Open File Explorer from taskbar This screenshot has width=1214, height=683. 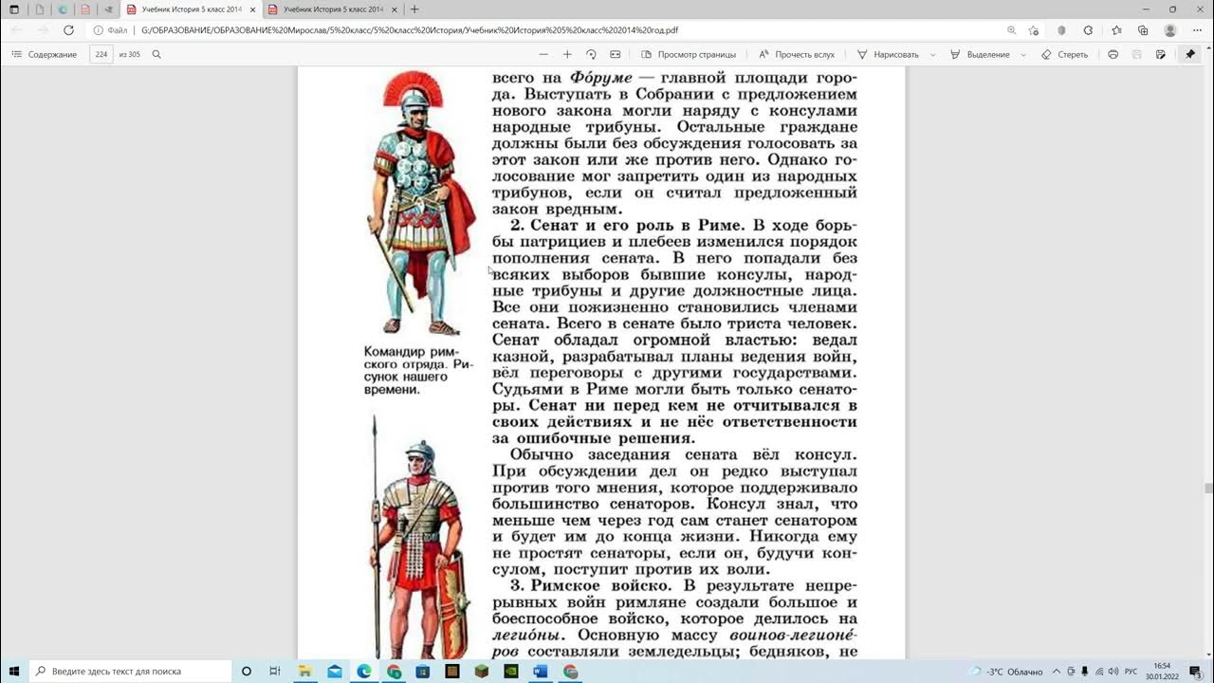[x=305, y=671]
